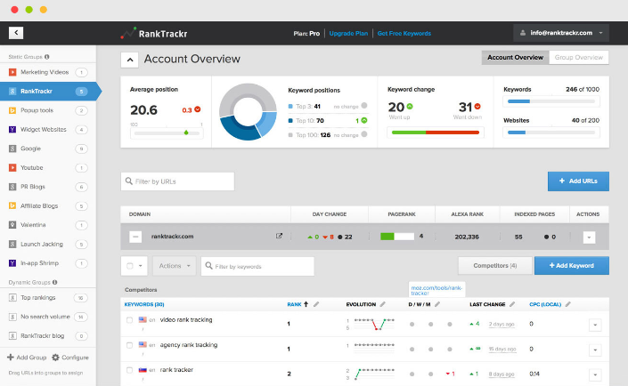The height and width of the screenshot is (386, 628).
Task: Open external link icon for ranktrackr.com
Action: point(279,236)
